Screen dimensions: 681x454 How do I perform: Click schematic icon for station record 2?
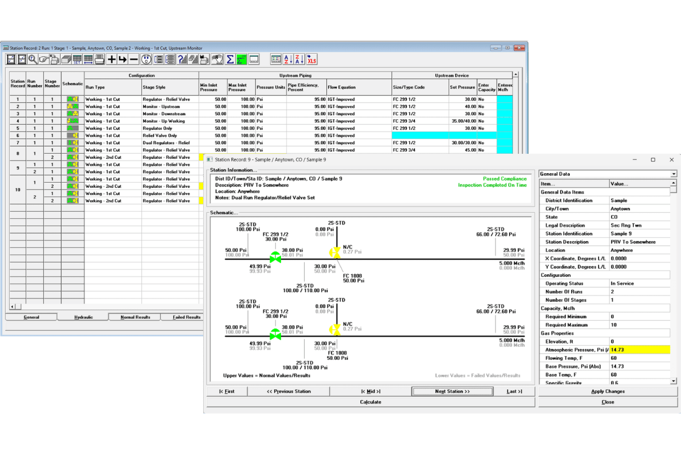coord(73,106)
